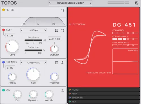Click the filter response curve display
The height and width of the screenshot is (104, 141).
click(x=33, y=22)
